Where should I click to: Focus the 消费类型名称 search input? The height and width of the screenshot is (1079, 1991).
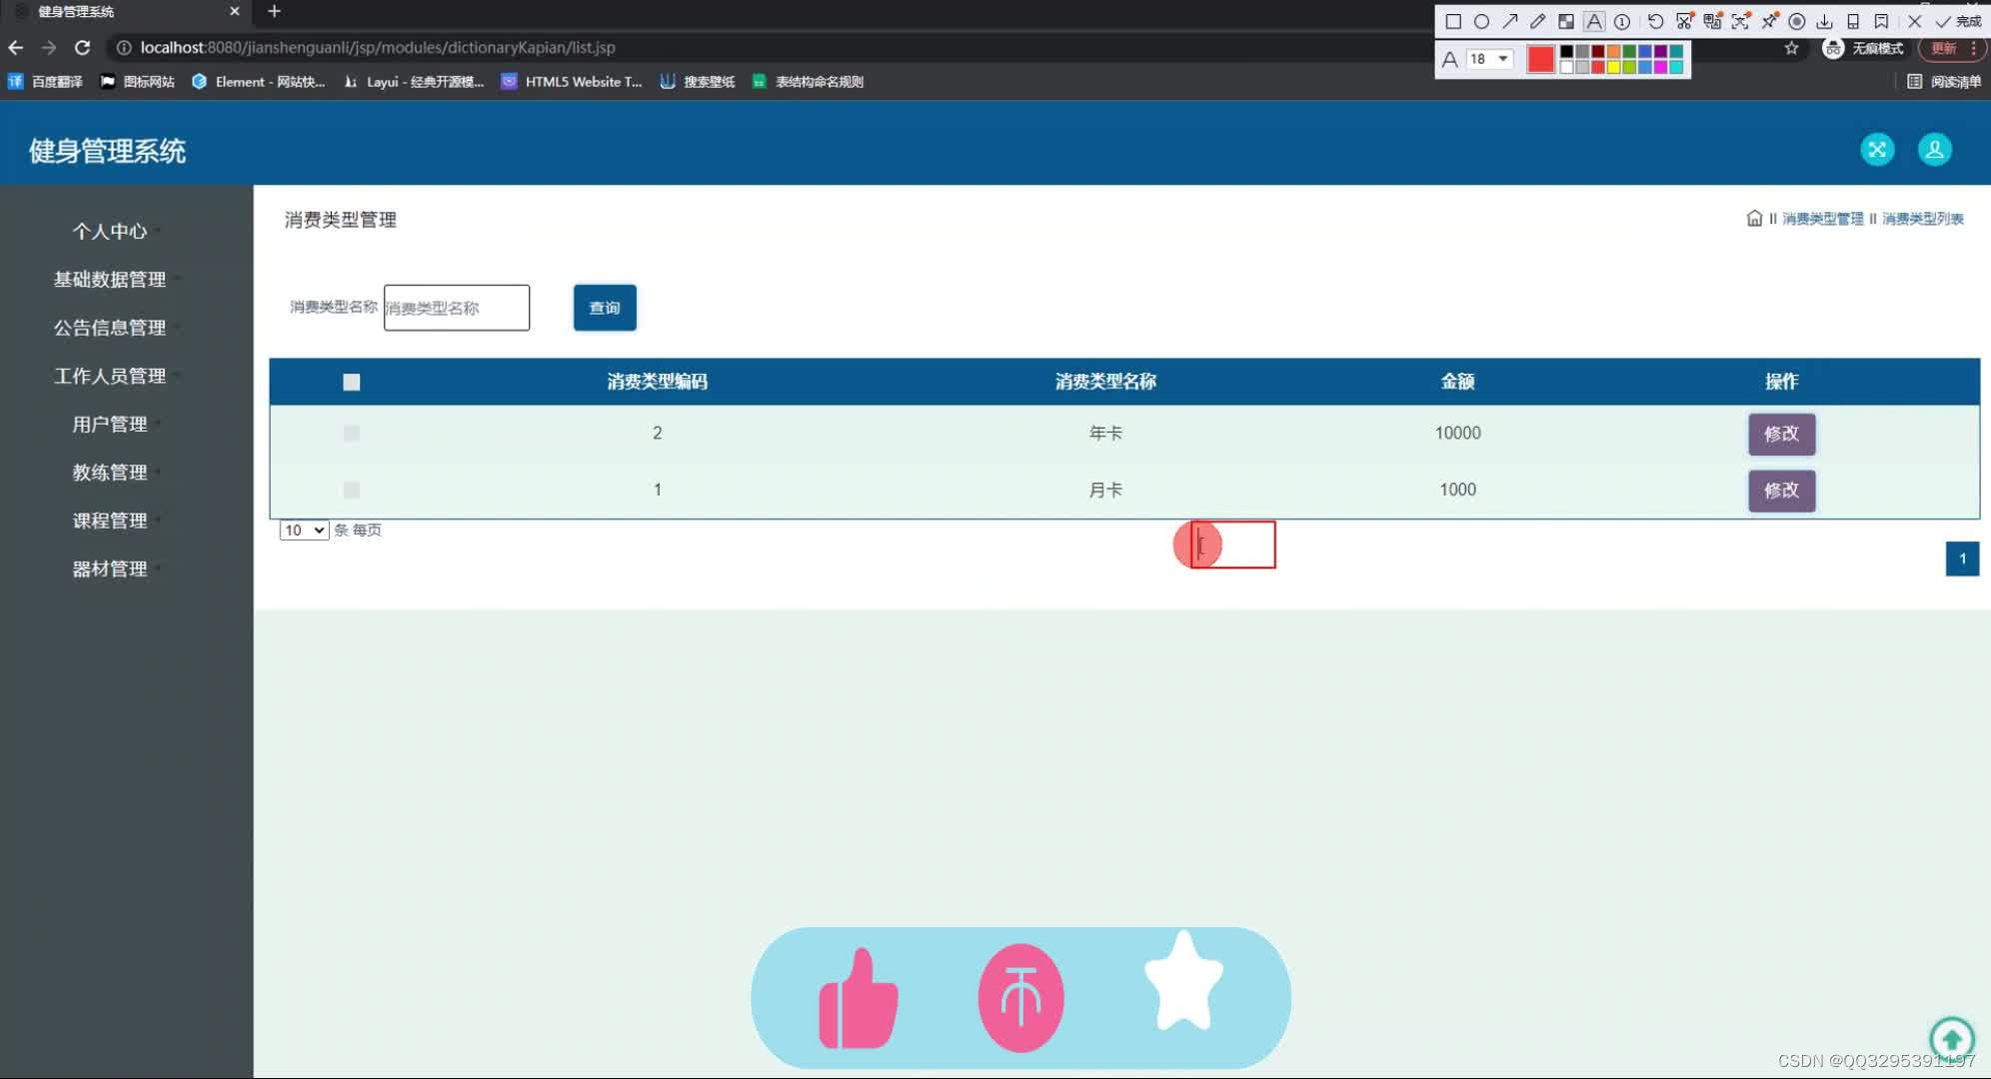click(457, 308)
